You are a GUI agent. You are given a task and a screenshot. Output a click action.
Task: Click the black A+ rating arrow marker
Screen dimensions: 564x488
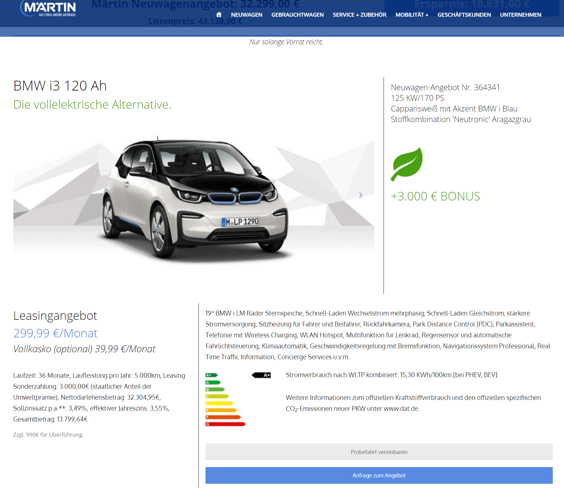(261, 375)
